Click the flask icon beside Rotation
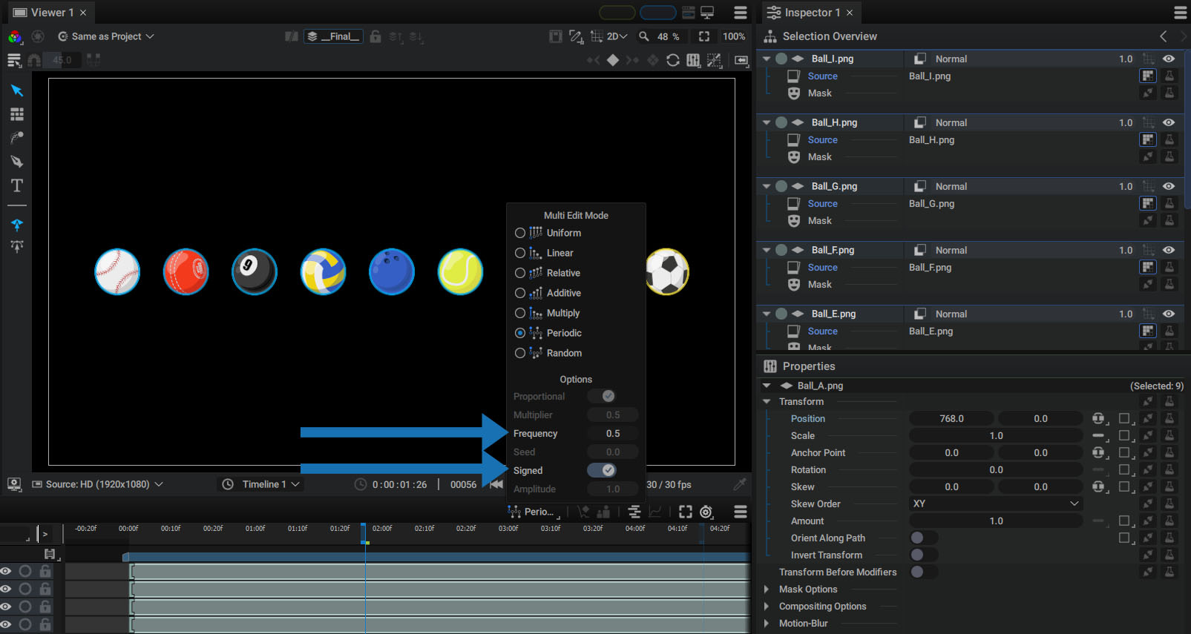 pyautogui.click(x=1169, y=469)
